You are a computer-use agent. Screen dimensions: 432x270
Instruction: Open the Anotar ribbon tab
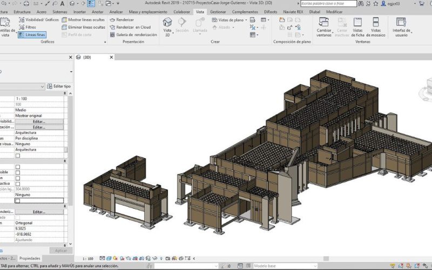[98, 12]
